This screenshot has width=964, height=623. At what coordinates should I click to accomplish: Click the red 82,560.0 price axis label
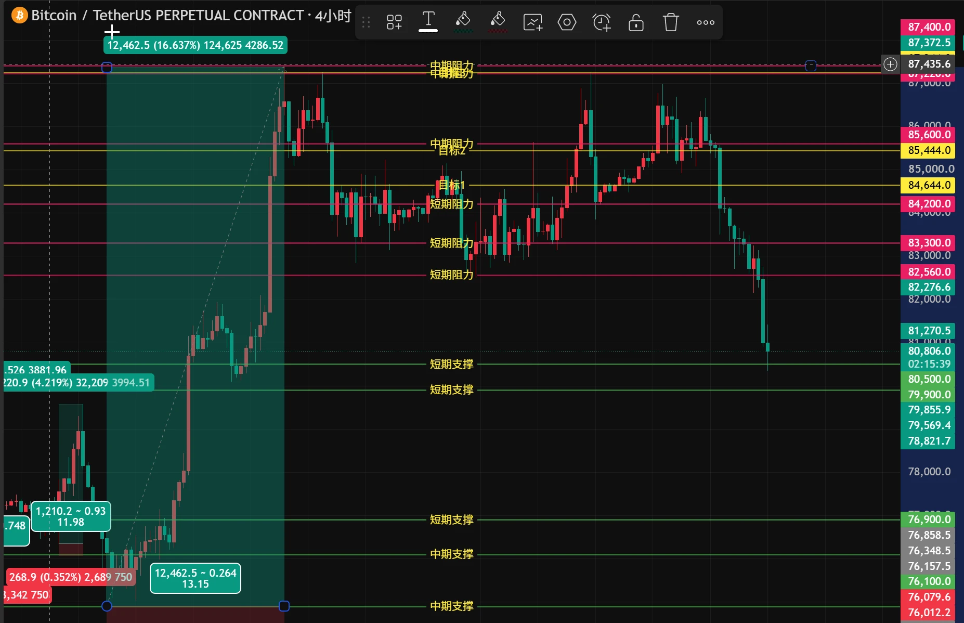928,272
